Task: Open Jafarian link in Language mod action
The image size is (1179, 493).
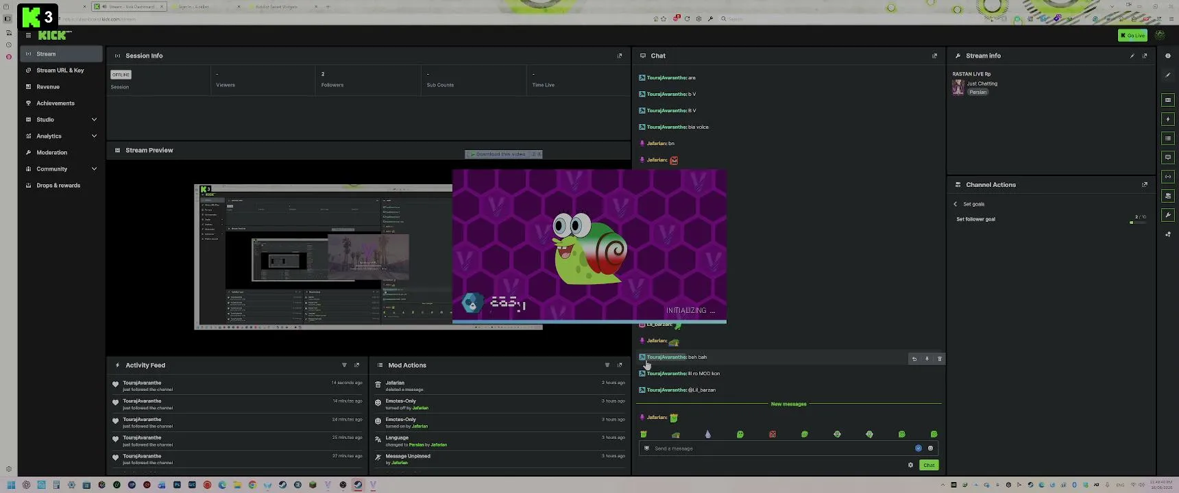Action: click(x=439, y=445)
